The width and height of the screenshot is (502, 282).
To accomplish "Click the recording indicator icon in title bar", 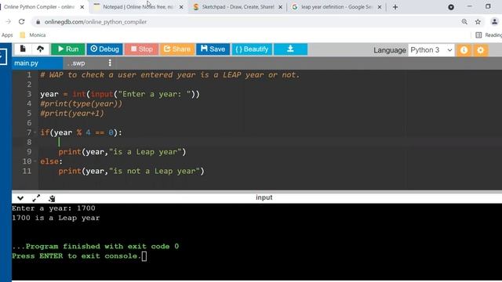I will point(451,7).
